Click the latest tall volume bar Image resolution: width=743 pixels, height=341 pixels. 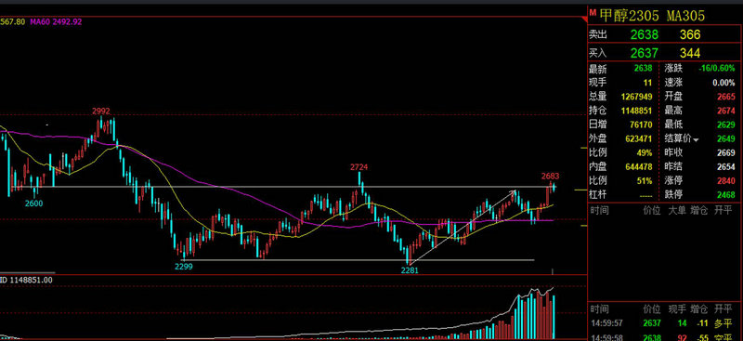pos(553,317)
